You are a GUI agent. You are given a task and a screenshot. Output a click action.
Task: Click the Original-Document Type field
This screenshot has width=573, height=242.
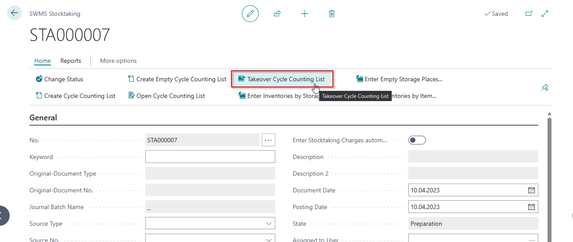[x=210, y=173]
